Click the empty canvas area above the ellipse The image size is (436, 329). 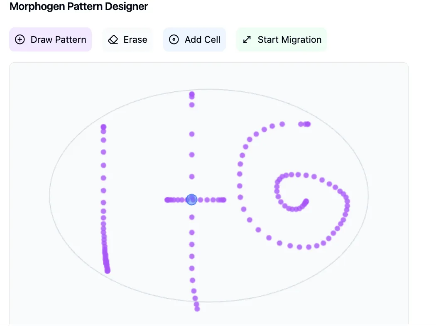208,76
